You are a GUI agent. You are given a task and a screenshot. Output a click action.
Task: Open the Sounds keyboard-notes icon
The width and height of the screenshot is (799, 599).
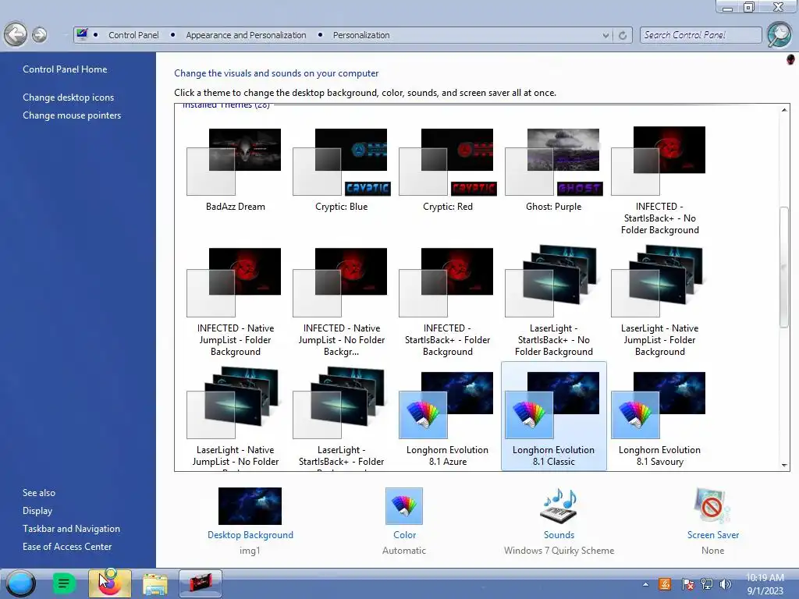point(559,505)
